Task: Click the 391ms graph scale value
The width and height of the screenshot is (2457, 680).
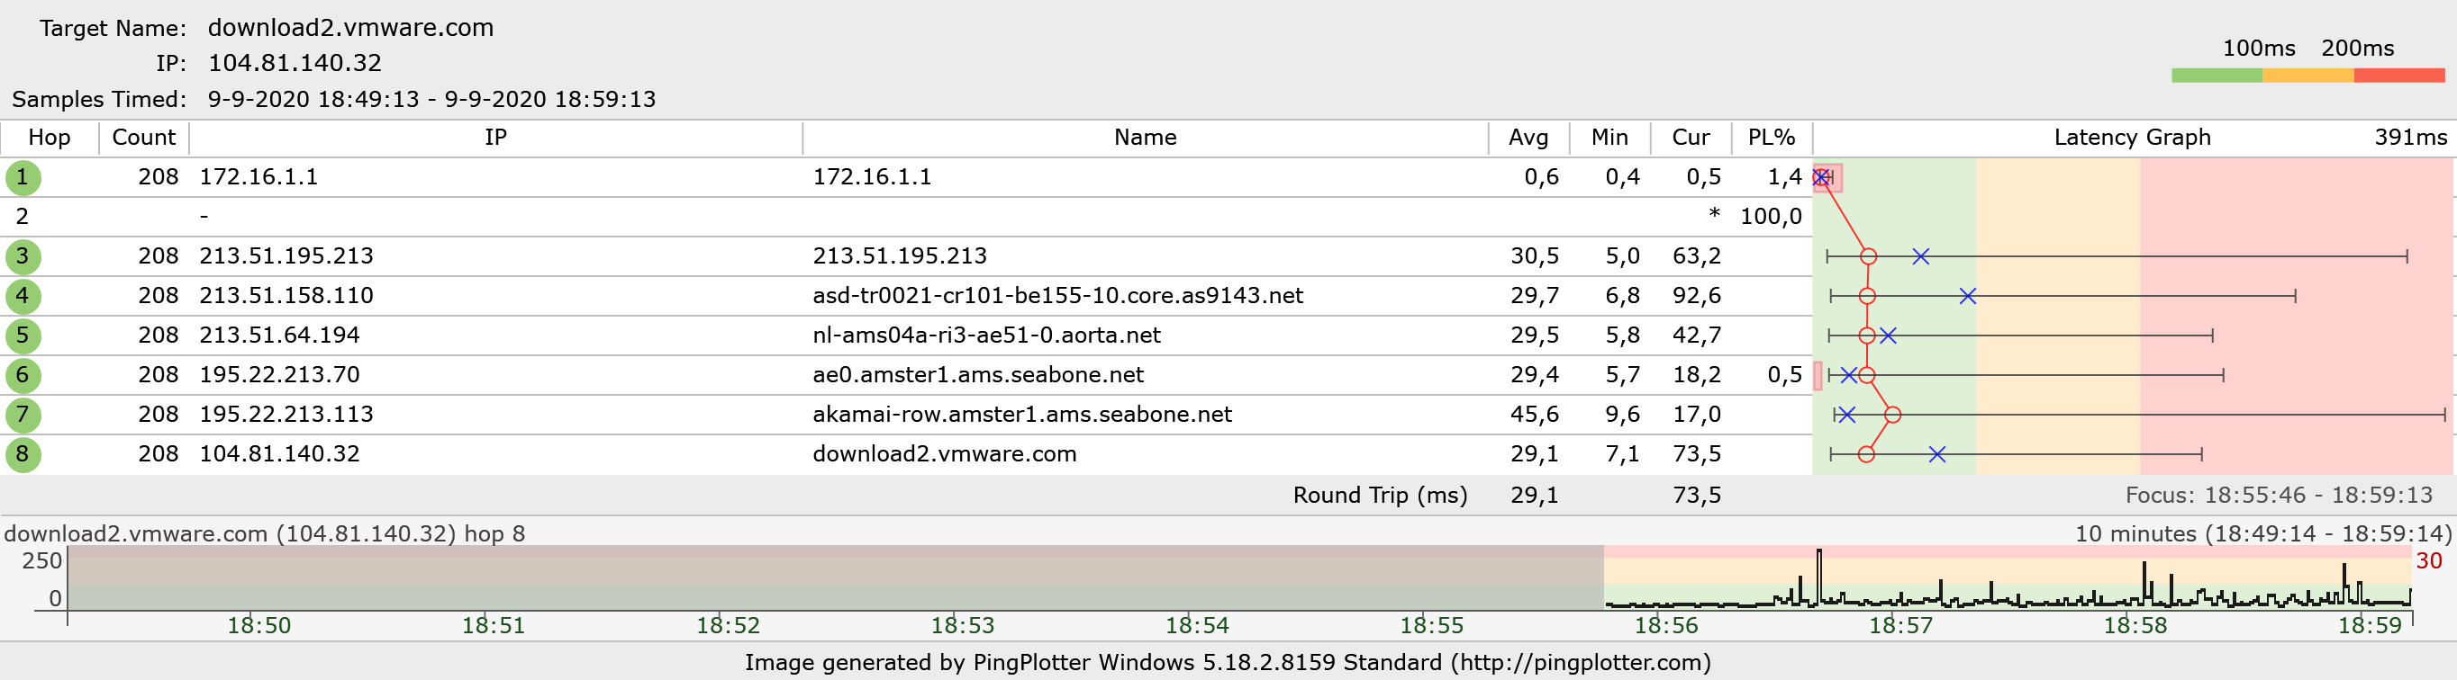Action: point(2410,137)
